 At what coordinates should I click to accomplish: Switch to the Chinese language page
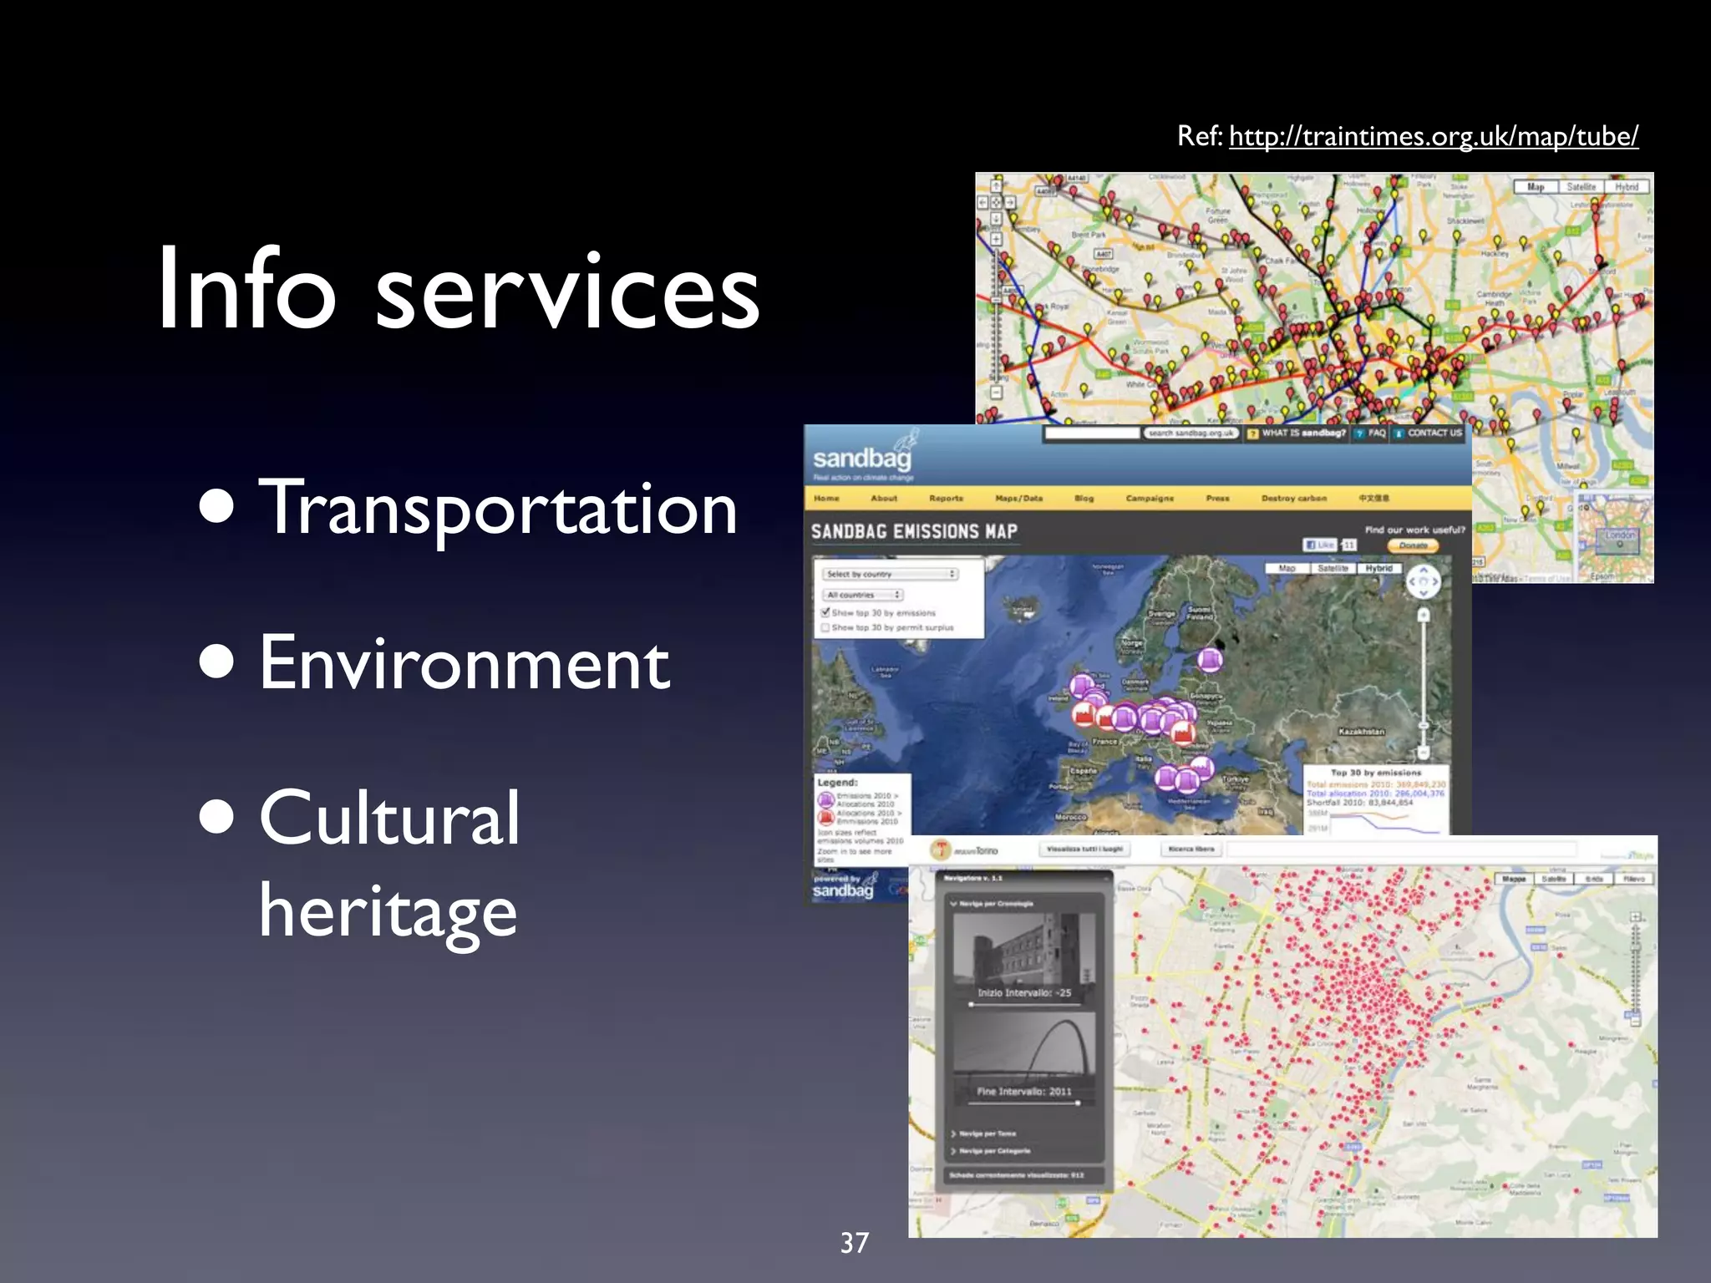point(1373,498)
